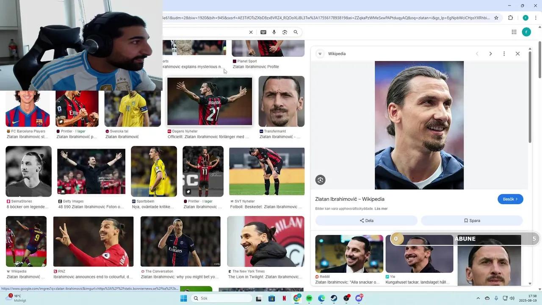
Task: Open Chrome profile button in toolbar
Action: click(525, 18)
